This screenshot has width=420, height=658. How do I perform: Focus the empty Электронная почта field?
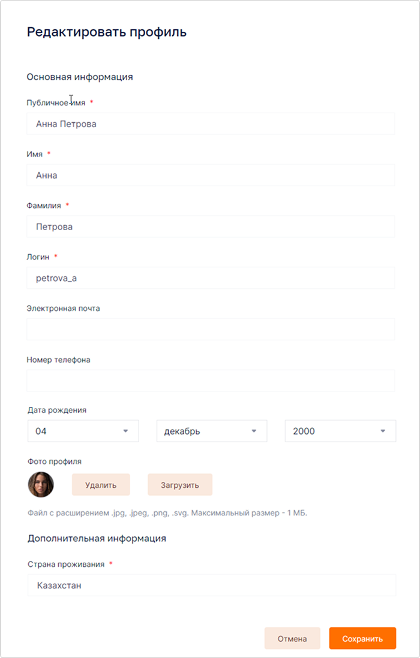pos(211,330)
